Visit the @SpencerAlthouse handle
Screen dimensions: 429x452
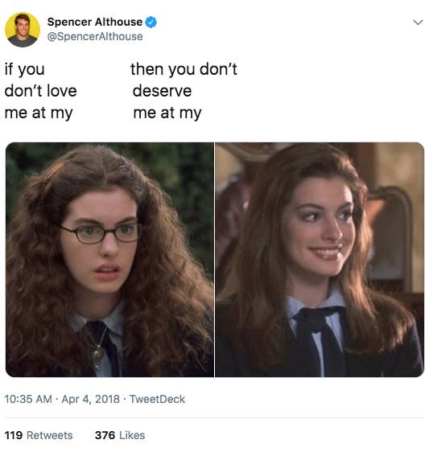[95, 37]
